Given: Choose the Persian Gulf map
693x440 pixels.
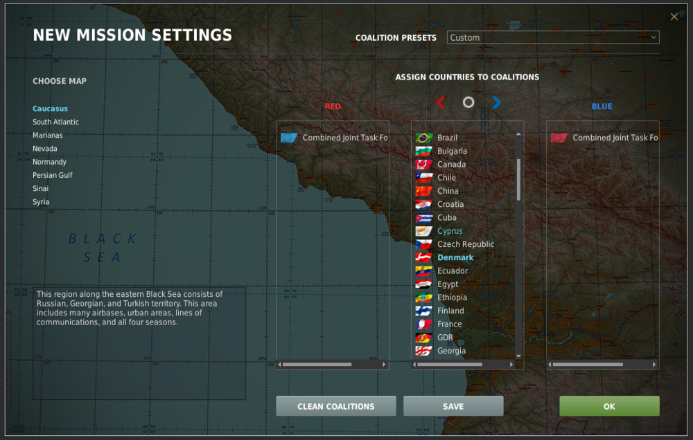Looking at the screenshot, I should tap(53, 175).
